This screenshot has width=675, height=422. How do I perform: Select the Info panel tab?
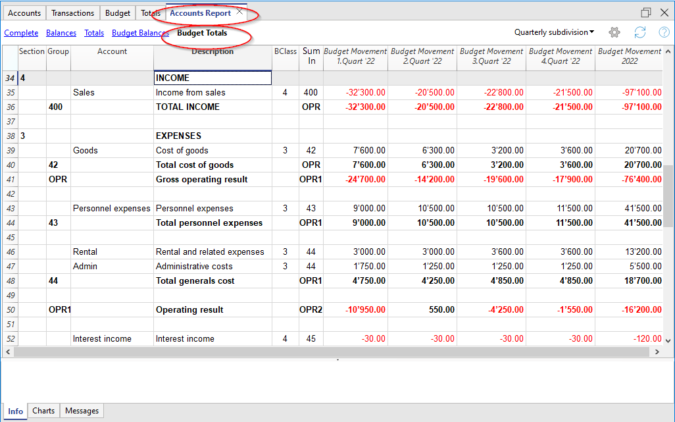pyautogui.click(x=15, y=411)
